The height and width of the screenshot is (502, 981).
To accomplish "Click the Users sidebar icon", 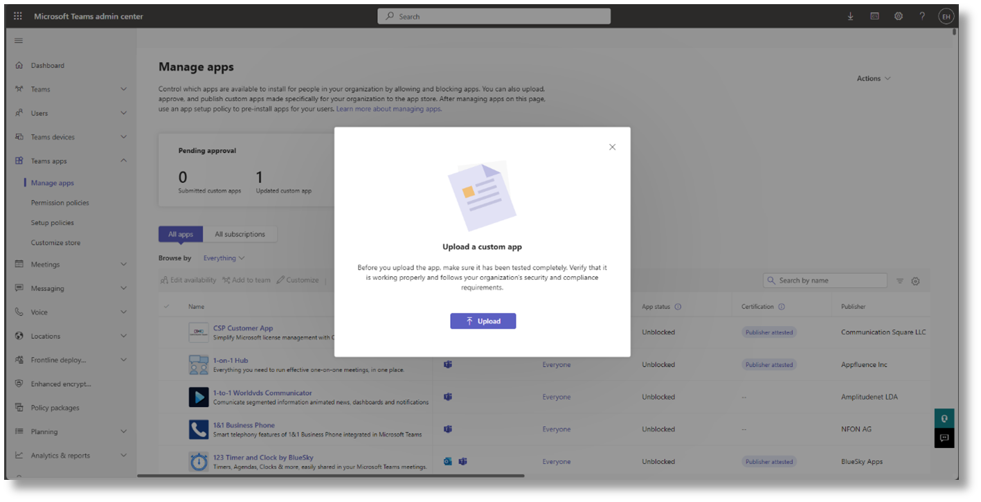I will pyautogui.click(x=19, y=113).
